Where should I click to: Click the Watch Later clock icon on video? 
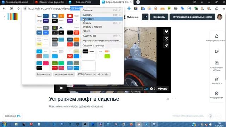click(166, 38)
